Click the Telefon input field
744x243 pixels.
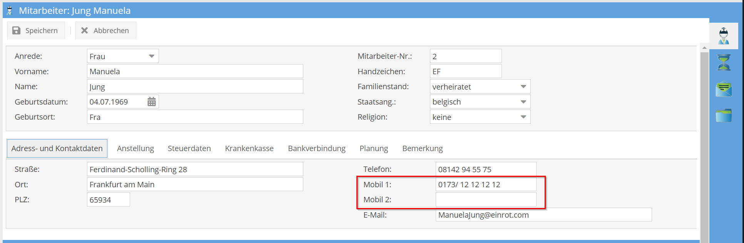pyautogui.click(x=486, y=169)
